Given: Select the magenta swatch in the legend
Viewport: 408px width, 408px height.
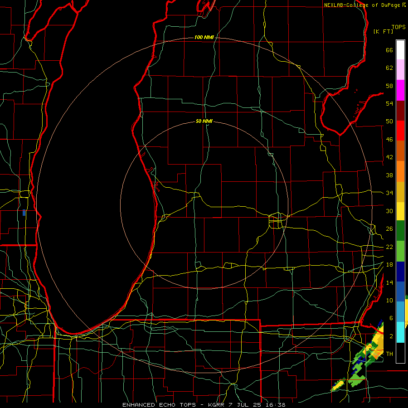Looking at the screenshot, I should pos(400,90).
